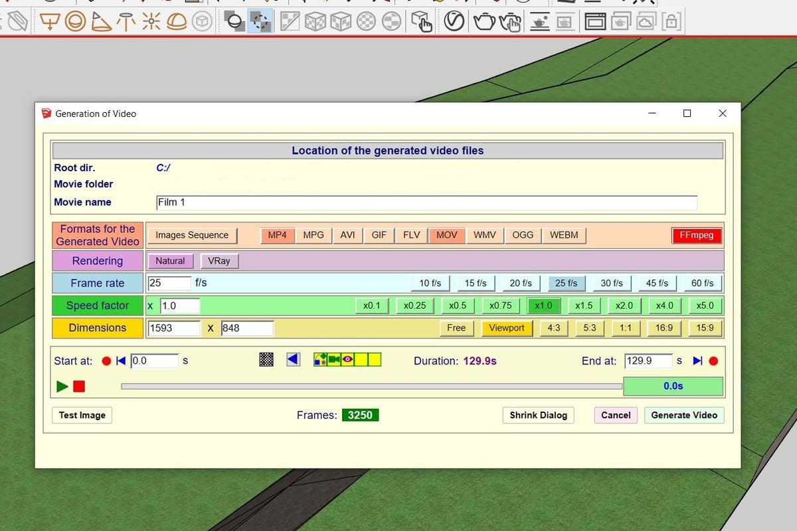Click the red FFmpeg button

point(697,235)
